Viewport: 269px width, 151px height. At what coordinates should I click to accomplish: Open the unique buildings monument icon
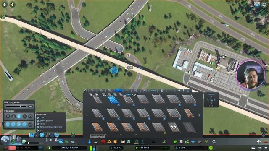coord(142,142)
